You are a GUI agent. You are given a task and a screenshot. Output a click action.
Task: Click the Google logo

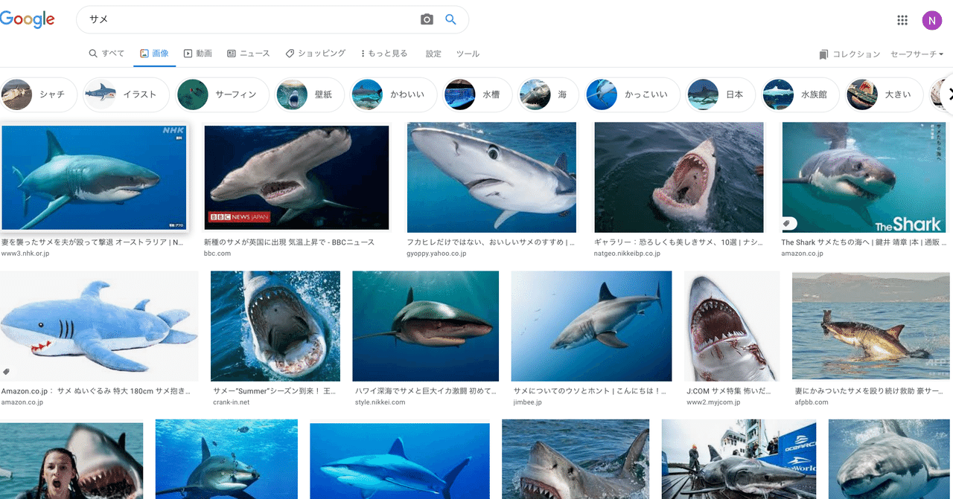28,19
